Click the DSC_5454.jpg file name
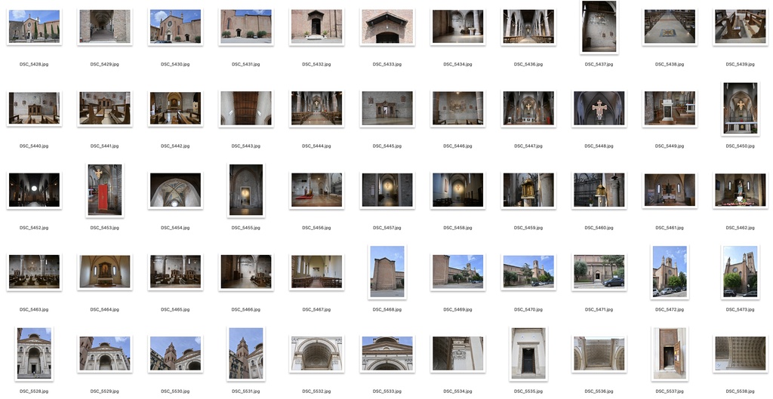 (175, 228)
